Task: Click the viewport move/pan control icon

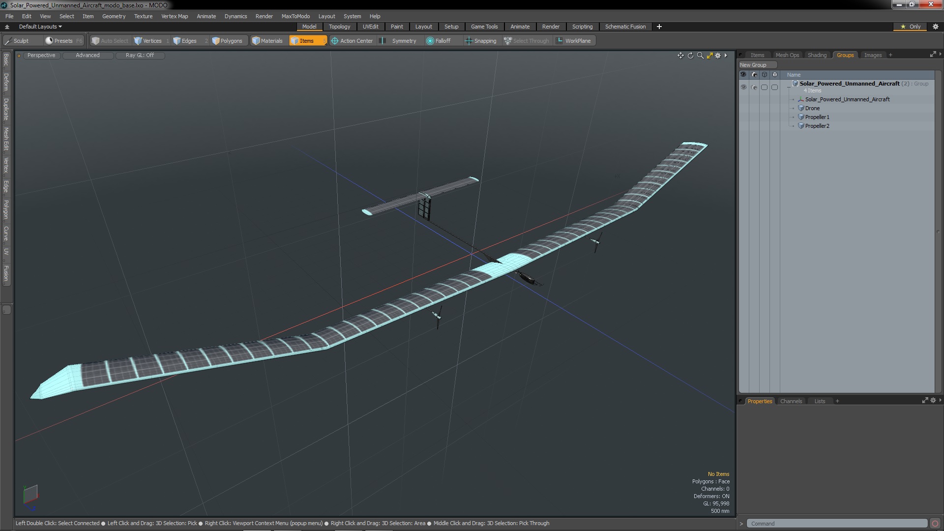Action: [680, 56]
